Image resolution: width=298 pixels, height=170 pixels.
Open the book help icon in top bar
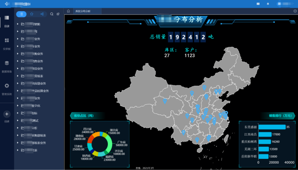tap(258, 4)
